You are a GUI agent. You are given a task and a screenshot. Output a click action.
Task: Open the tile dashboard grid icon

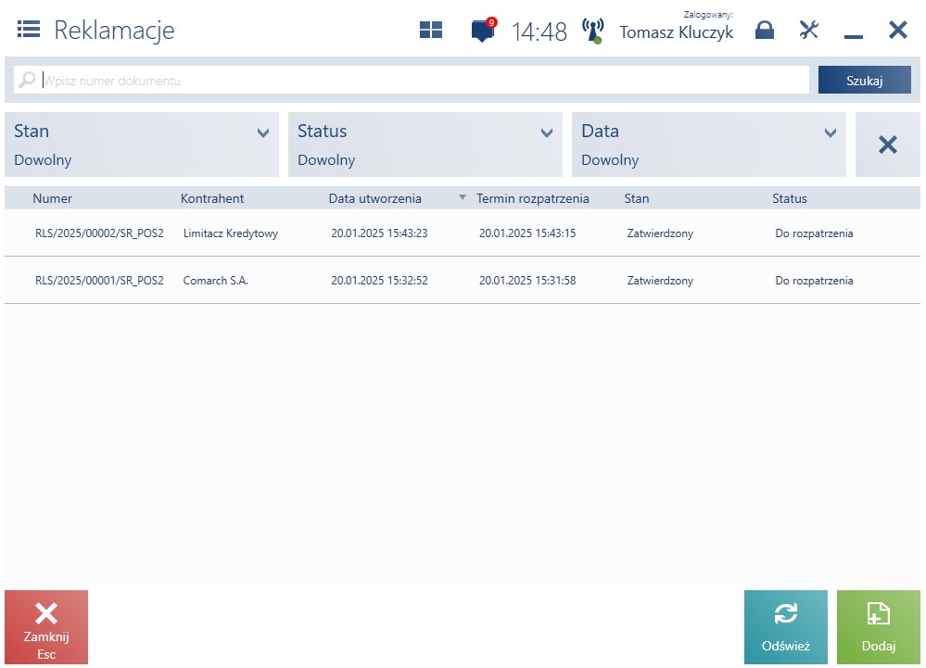pyautogui.click(x=430, y=30)
